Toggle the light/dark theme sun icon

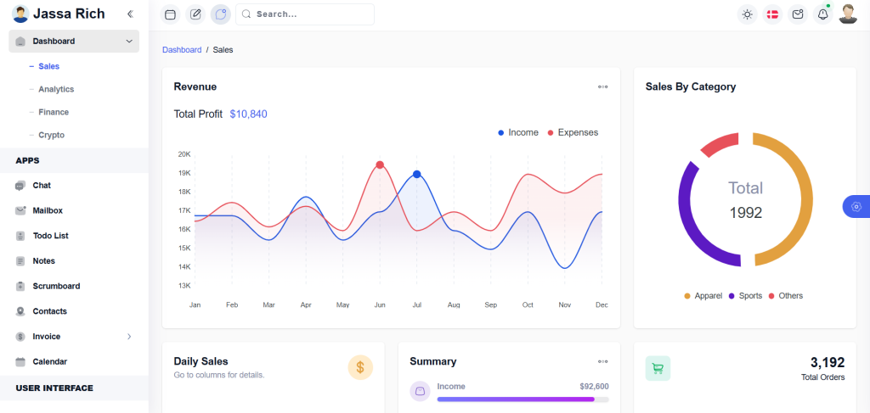[x=748, y=14]
